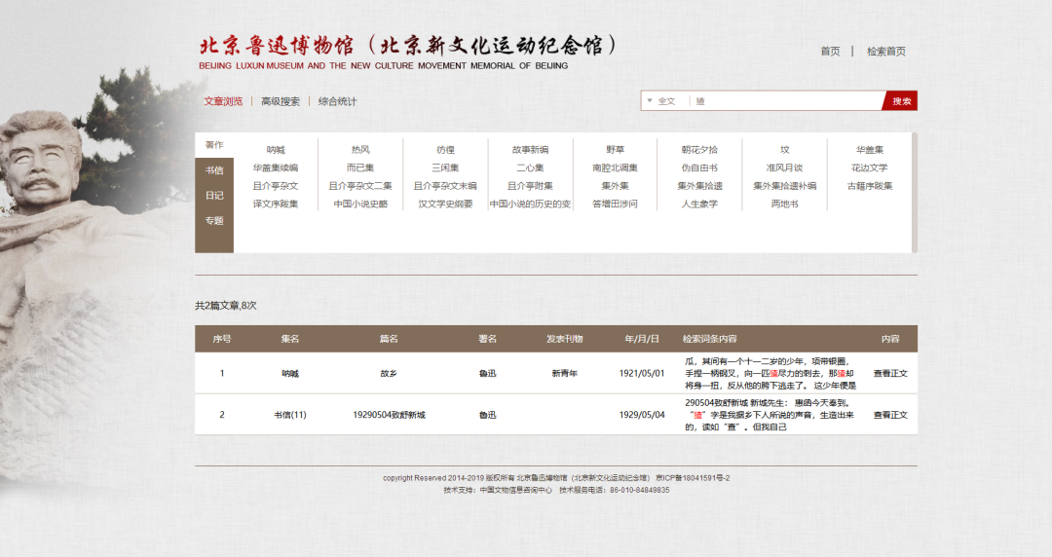1052x557 pixels.
Task: Select the 日记 category tab
Action: [x=214, y=196]
